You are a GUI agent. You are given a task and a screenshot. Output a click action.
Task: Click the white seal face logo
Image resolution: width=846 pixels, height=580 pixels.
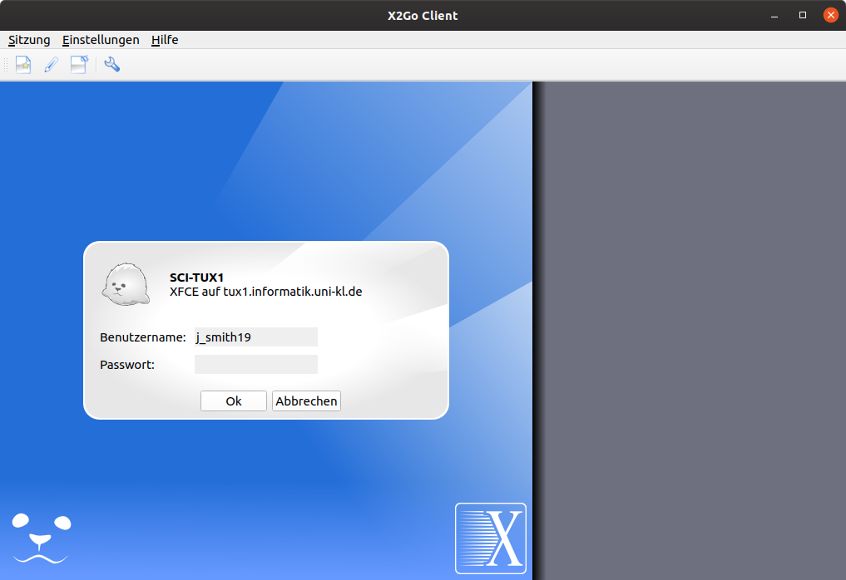pyautogui.click(x=42, y=538)
